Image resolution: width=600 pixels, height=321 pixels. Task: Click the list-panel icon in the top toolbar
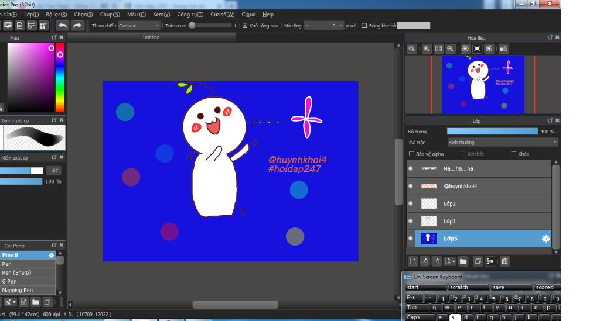pos(32,26)
